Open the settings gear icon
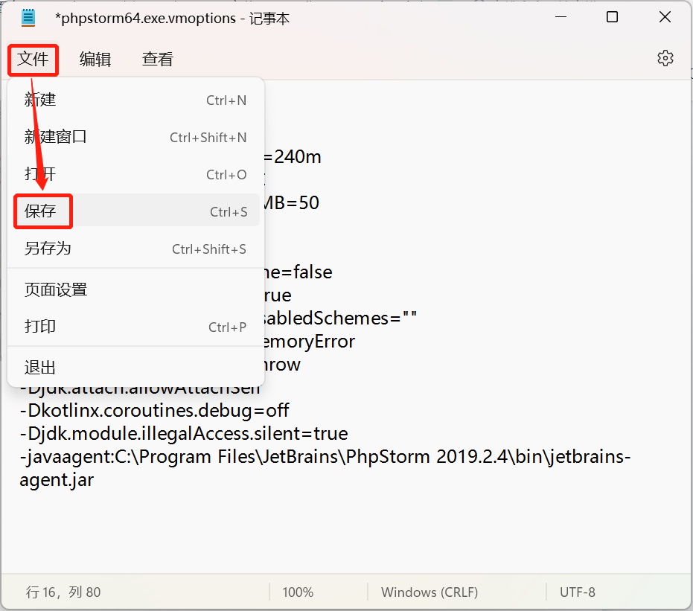 coord(665,58)
